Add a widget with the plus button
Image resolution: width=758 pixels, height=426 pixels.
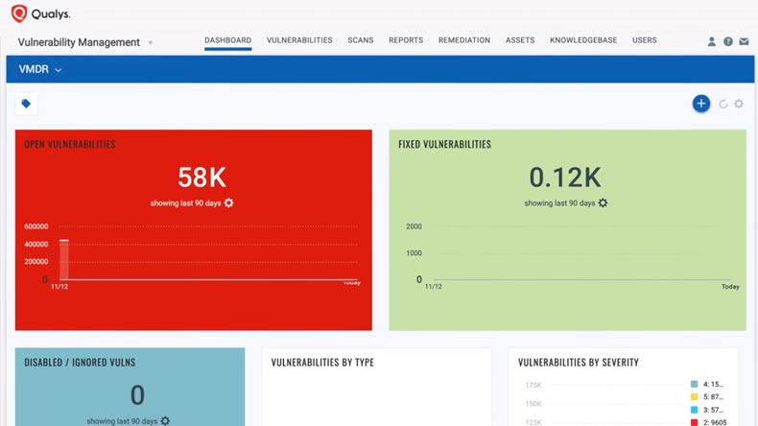click(x=701, y=104)
